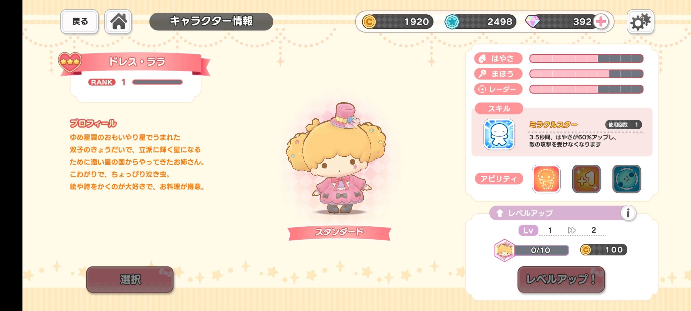Open the settings gear

point(640,22)
